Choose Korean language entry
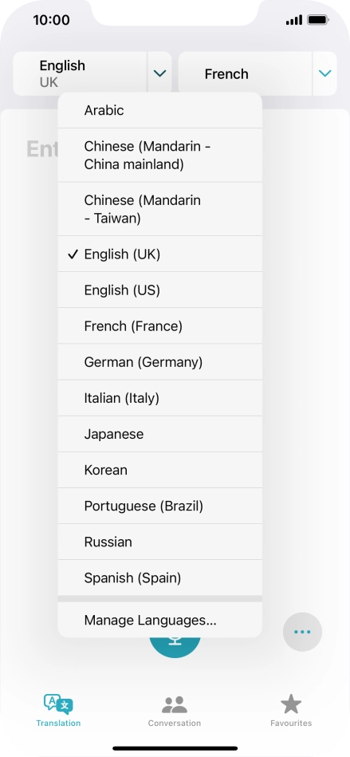The width and height of the screenshot is (350, 757). (159, 470)
